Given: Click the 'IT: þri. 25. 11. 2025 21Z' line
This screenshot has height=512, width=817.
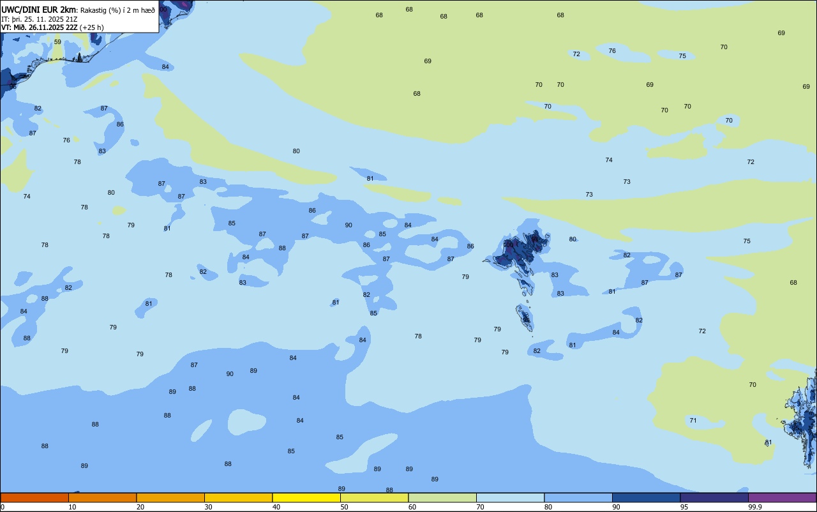Looking at the screenshot, I should click(x=40, y=19).
